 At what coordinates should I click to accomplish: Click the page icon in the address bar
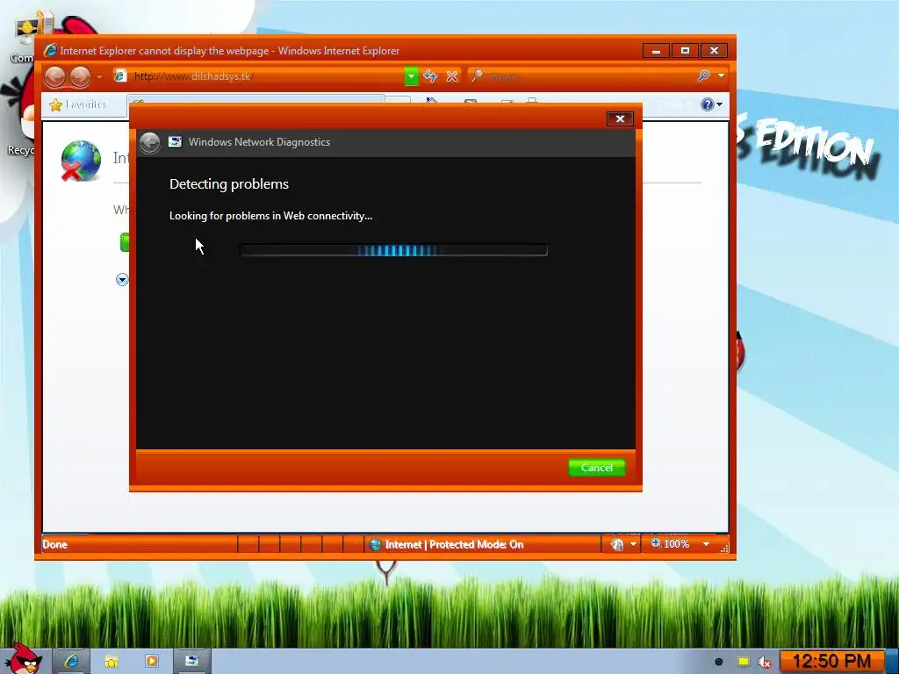[119, 75]
